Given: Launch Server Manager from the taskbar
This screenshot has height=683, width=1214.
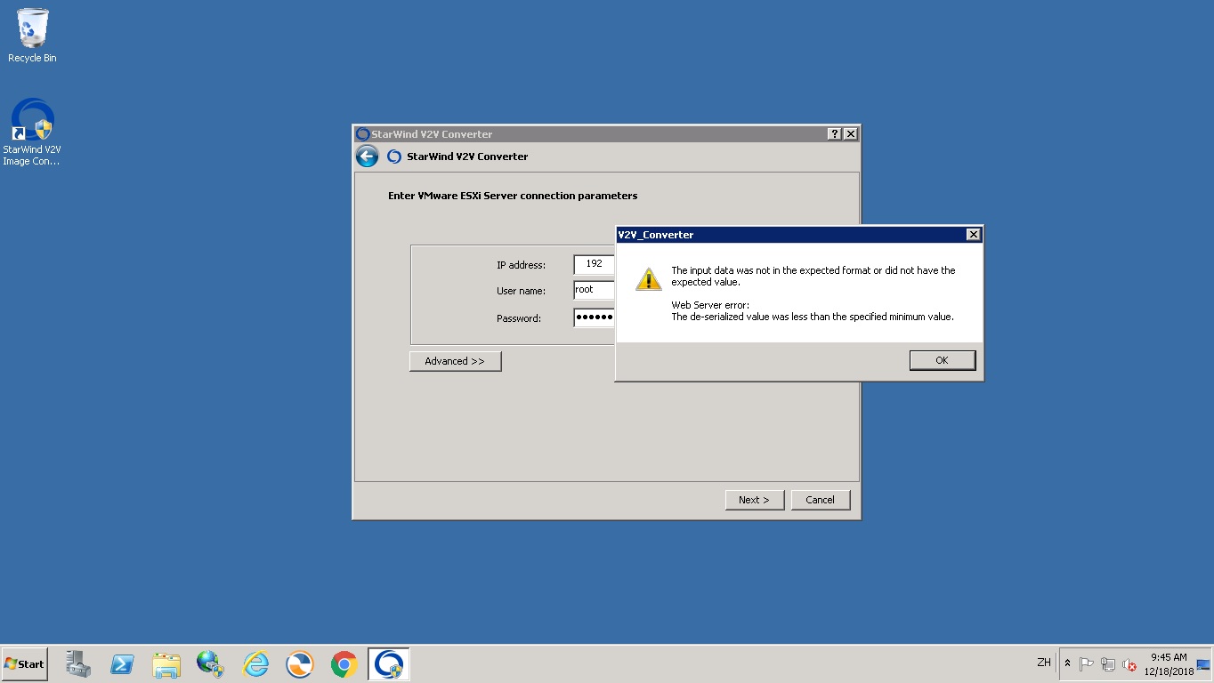Looking at the screenshot, I should coord(78,664).
